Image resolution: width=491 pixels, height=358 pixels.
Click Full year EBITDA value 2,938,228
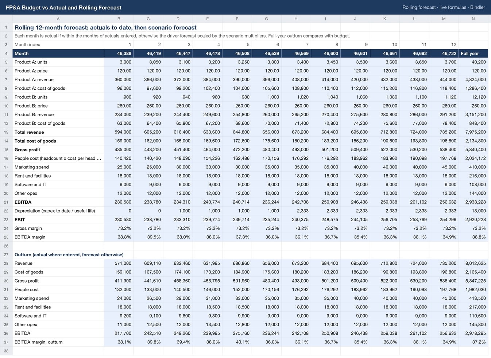pyautogui.click(x=473, y=202)
